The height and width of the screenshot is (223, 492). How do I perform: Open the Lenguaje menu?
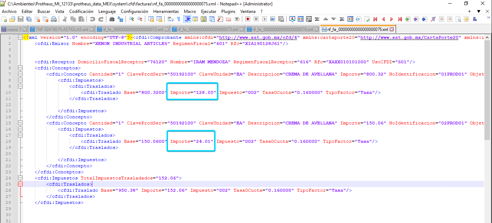pyautogui.click(x=107, y=11)
